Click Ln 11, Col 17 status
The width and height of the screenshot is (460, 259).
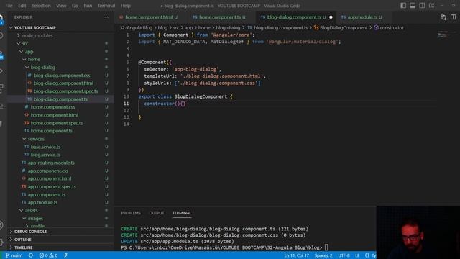point(296,255)
